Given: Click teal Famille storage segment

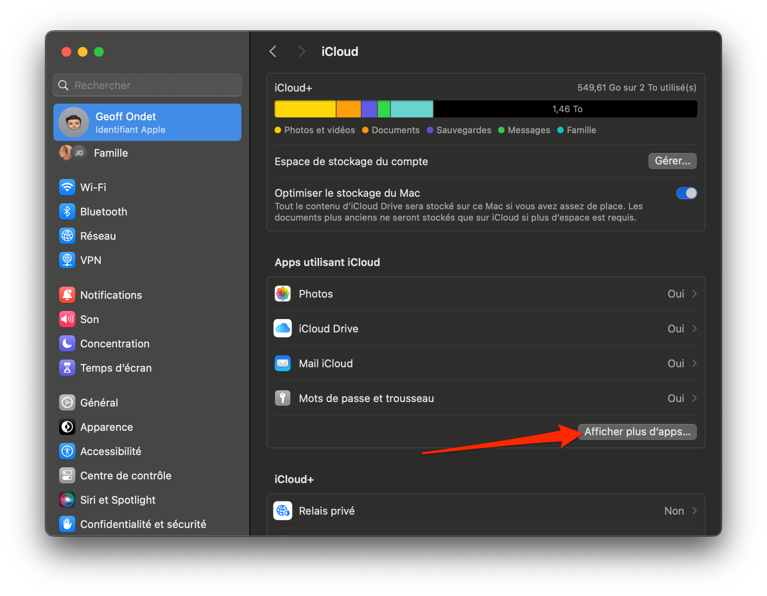Looking at the screenshot, I should pos(411,109).
